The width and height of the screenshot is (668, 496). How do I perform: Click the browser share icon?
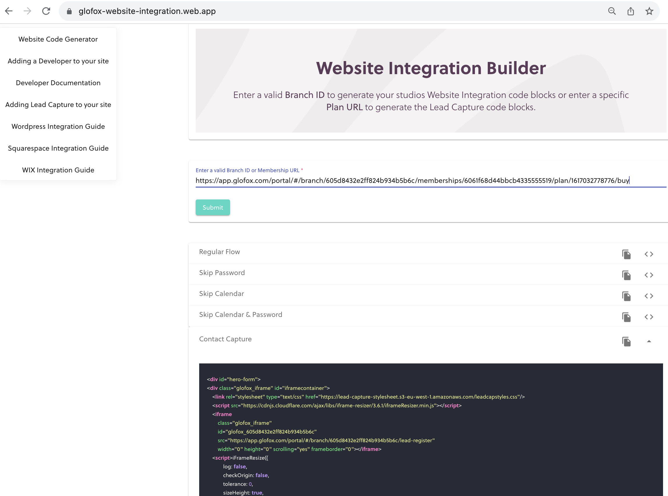point(630,11)
